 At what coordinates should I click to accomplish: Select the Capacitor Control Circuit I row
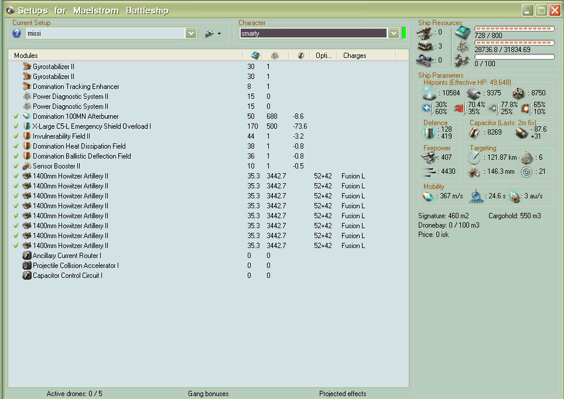208,276
